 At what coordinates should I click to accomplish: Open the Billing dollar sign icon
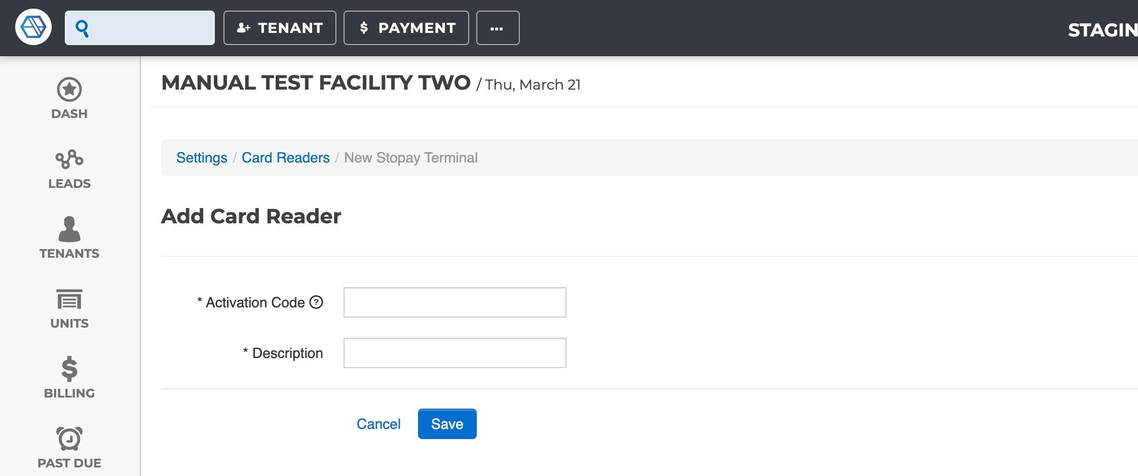point(69,369)
